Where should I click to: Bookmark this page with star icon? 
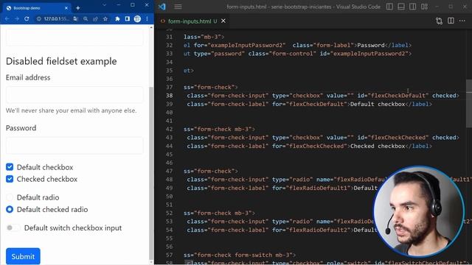(x=105, y=18)
